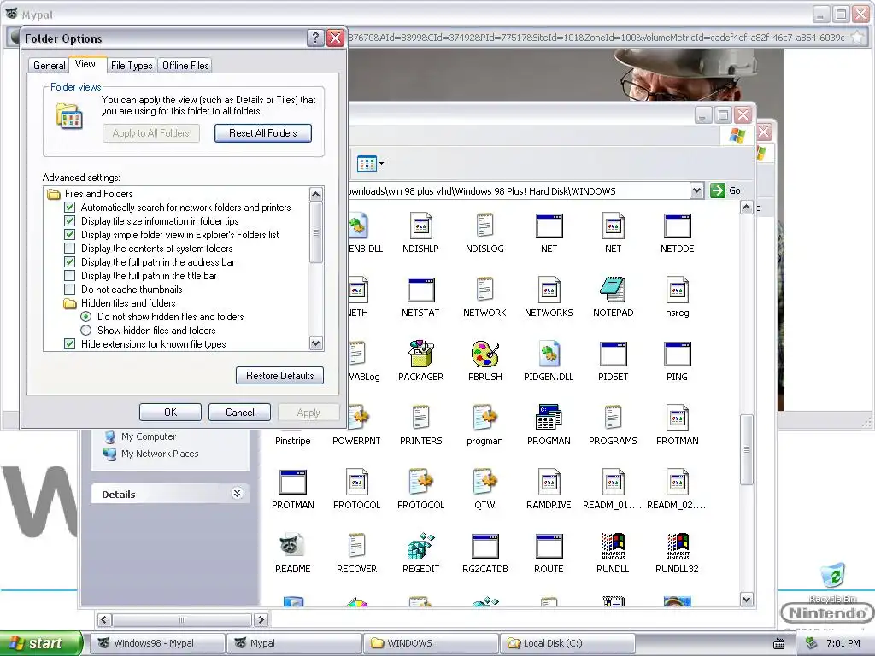
Task: Open the PROGMAN program group icon
Action: [549, 418]
